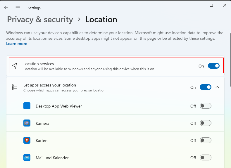Click the Karten app icon
This screenshot has height=168, width=231.
27,141
